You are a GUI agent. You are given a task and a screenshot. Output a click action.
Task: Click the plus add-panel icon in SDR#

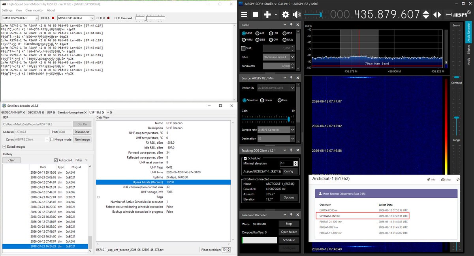[x=267, y=15]
